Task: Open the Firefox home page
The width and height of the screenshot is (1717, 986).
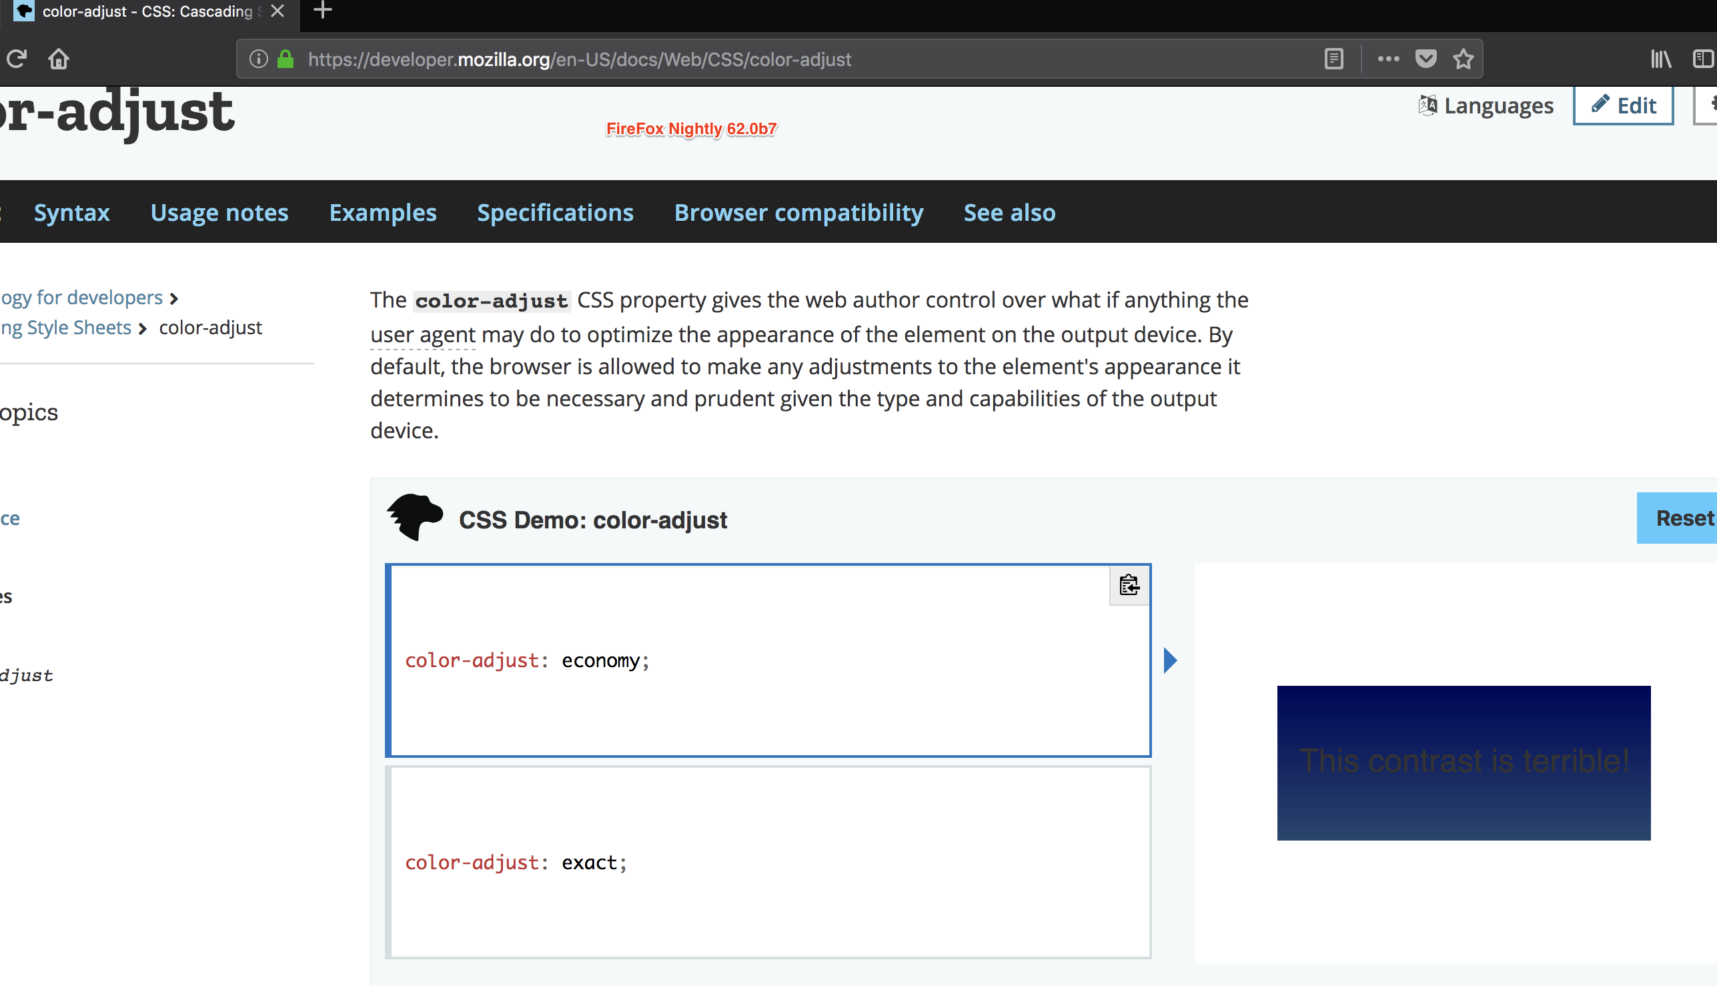Action: click(x=58, y=59)
